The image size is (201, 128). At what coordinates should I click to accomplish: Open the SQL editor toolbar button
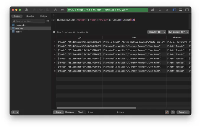coord(63,10)
